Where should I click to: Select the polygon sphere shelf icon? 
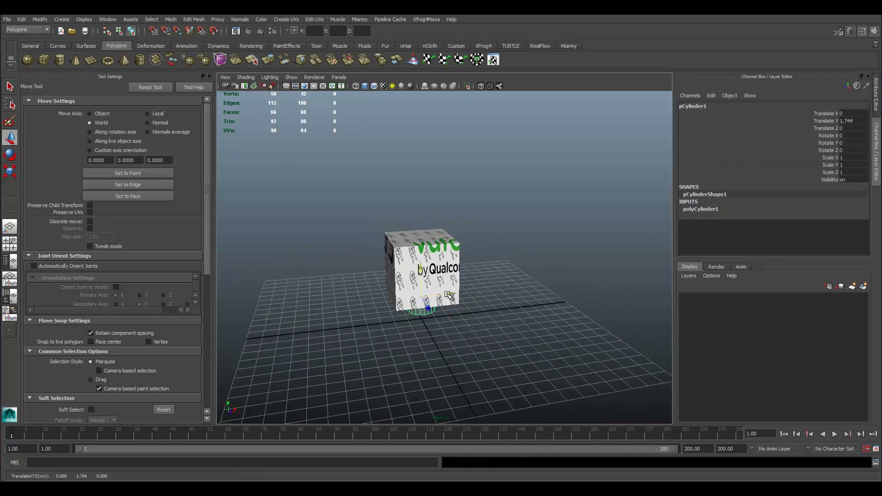pyautogui.click(x=28, y=60)
